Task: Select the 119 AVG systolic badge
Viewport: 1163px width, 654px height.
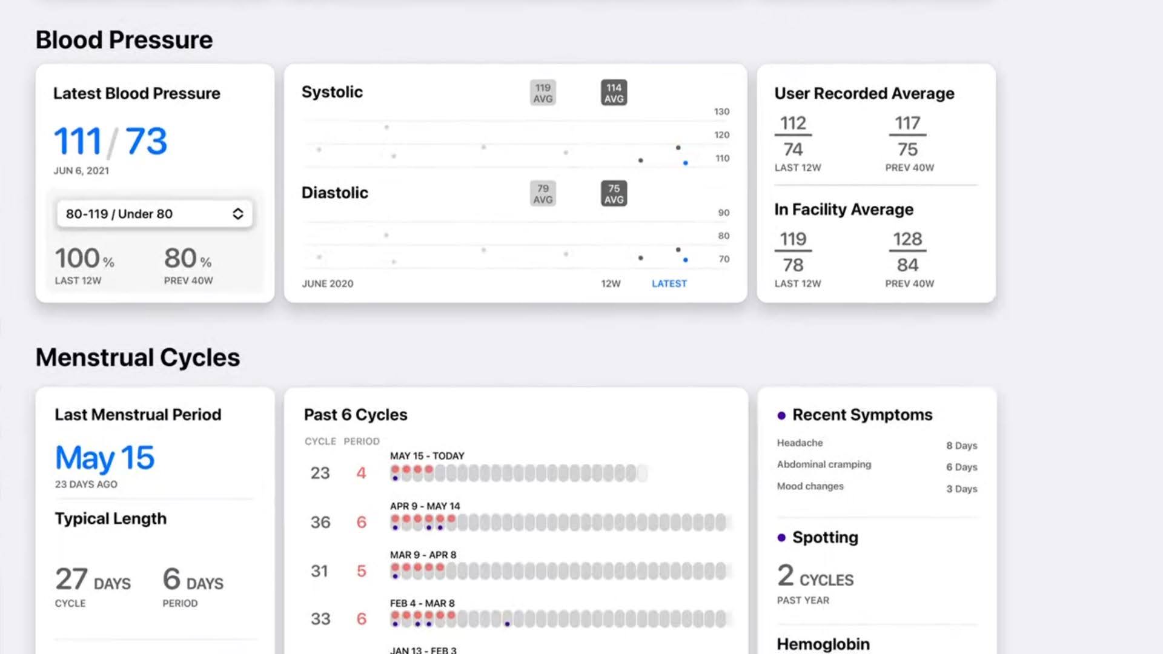Action: [543, 93]
